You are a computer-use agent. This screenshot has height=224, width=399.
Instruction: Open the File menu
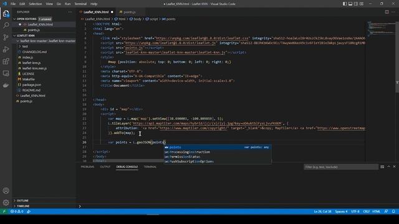tap(13, 4)
